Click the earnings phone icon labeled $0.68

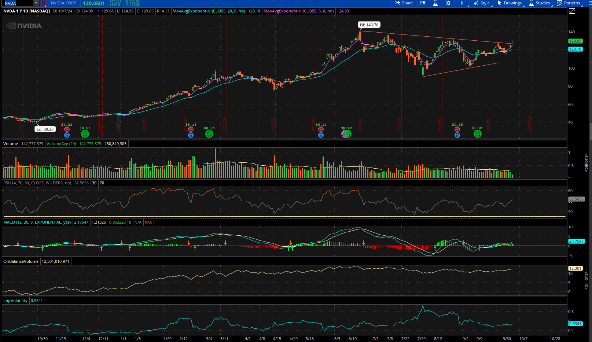pyautogui.click(x=457, y=129)
